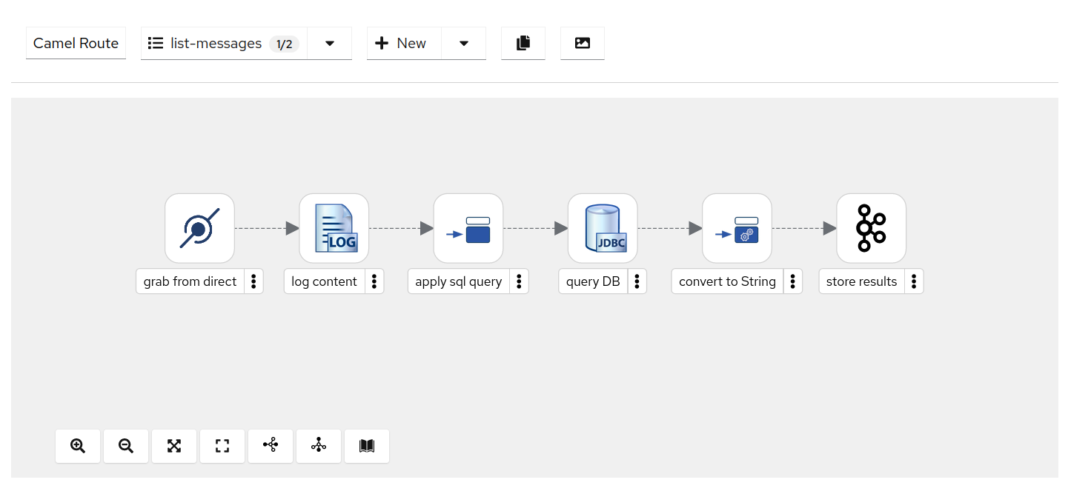Open the step catalog book icon
This screenshot has width=1071, height=491.
click(x=367, y=446)
